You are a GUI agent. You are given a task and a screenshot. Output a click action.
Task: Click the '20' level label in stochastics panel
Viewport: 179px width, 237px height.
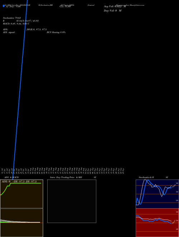pos(177,200)
